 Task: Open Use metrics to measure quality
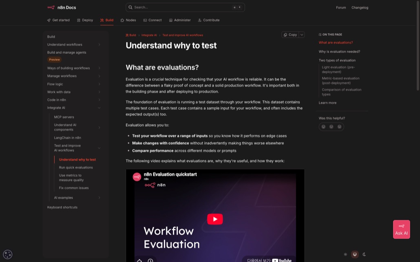pos(71,178)
